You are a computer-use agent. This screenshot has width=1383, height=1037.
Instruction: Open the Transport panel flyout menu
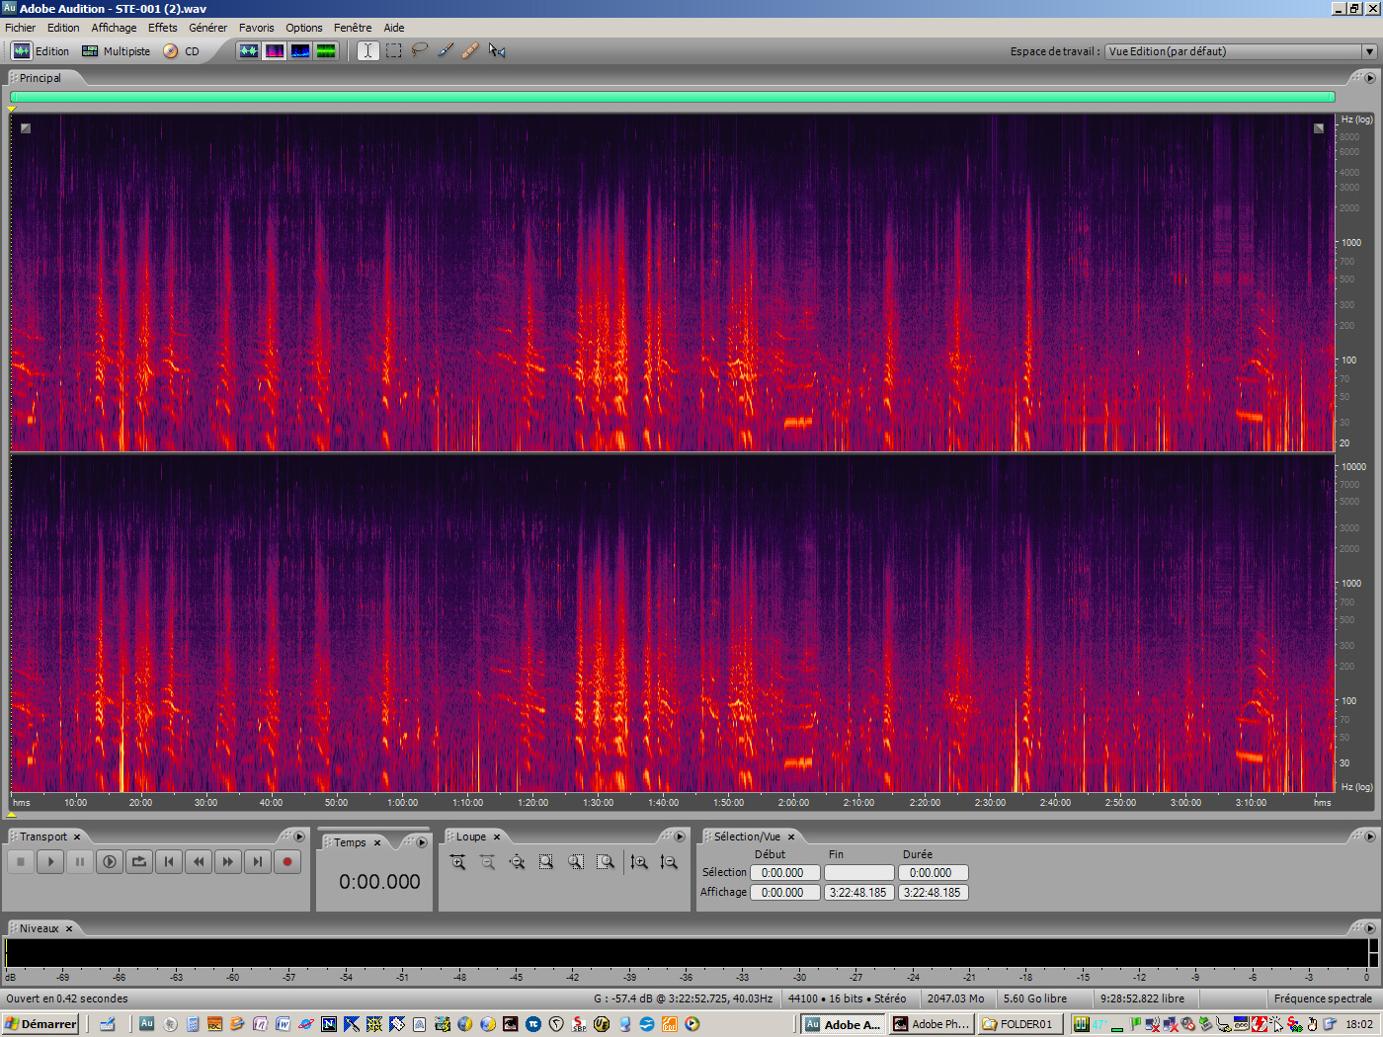click(x=299, y=837)
